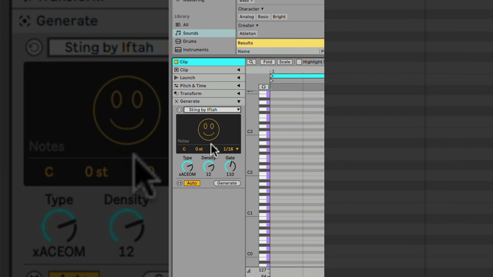
Task: Switch to the Launch tab
Action: (x=208, y=78)
